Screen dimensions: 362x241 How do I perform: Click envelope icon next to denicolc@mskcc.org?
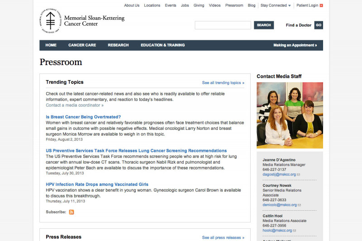(299, 205)
